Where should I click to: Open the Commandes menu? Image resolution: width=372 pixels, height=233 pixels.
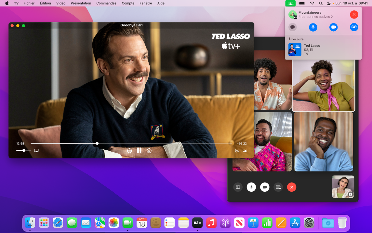pos(106,3)
